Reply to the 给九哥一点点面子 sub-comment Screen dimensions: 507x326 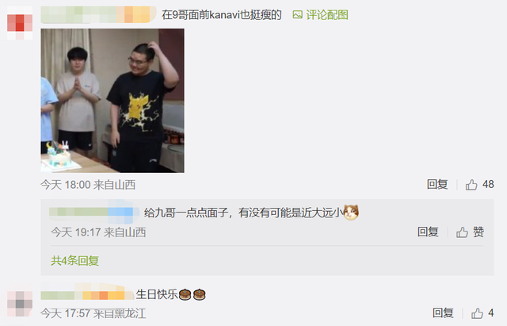(428, 232)
